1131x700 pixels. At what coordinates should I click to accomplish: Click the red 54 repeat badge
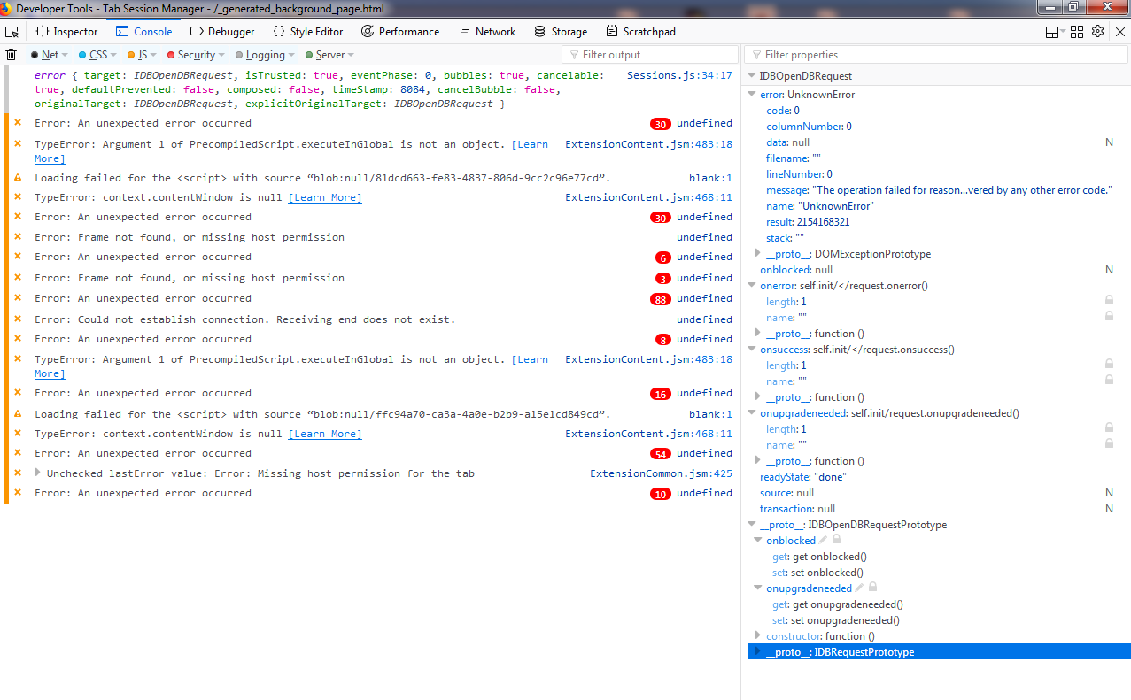[661, 454]
